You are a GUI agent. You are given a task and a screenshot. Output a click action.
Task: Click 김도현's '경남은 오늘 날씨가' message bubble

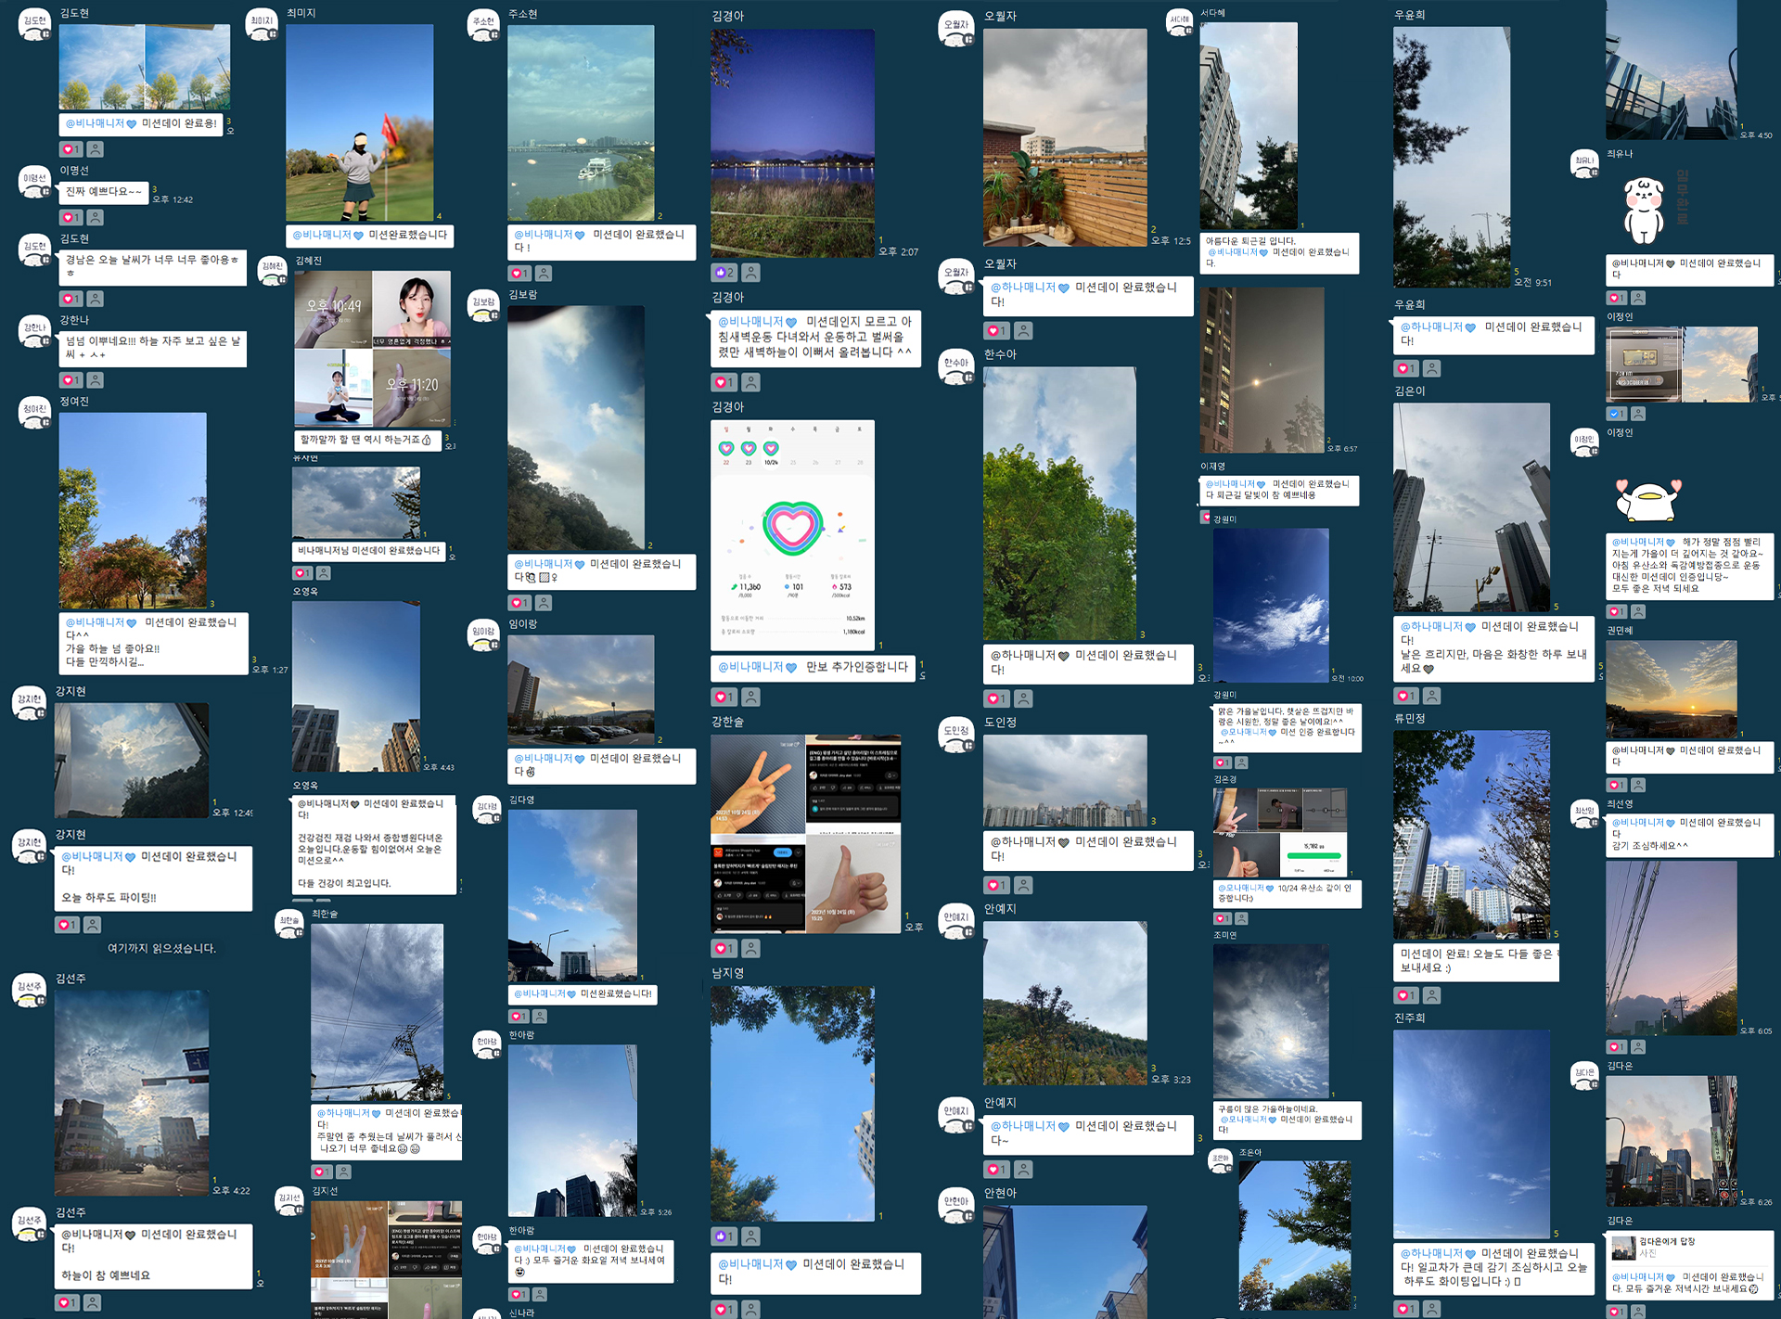click(x=153, y=267)
